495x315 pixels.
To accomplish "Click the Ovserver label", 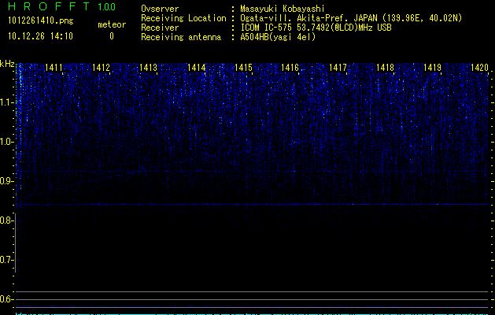I will coord(160,9).
